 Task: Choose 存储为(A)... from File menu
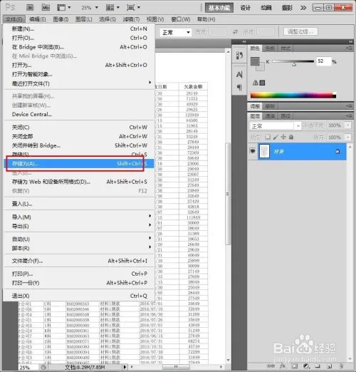[x=79, y=163]
